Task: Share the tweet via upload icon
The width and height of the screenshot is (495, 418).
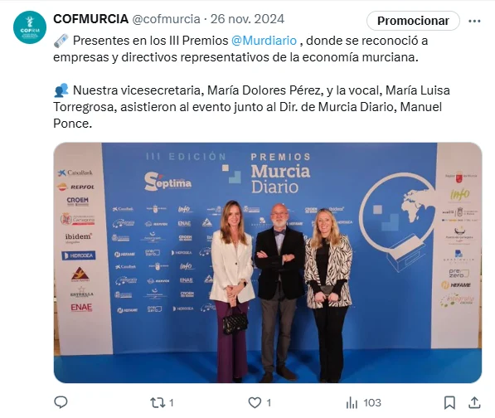Action: [474, 403]
